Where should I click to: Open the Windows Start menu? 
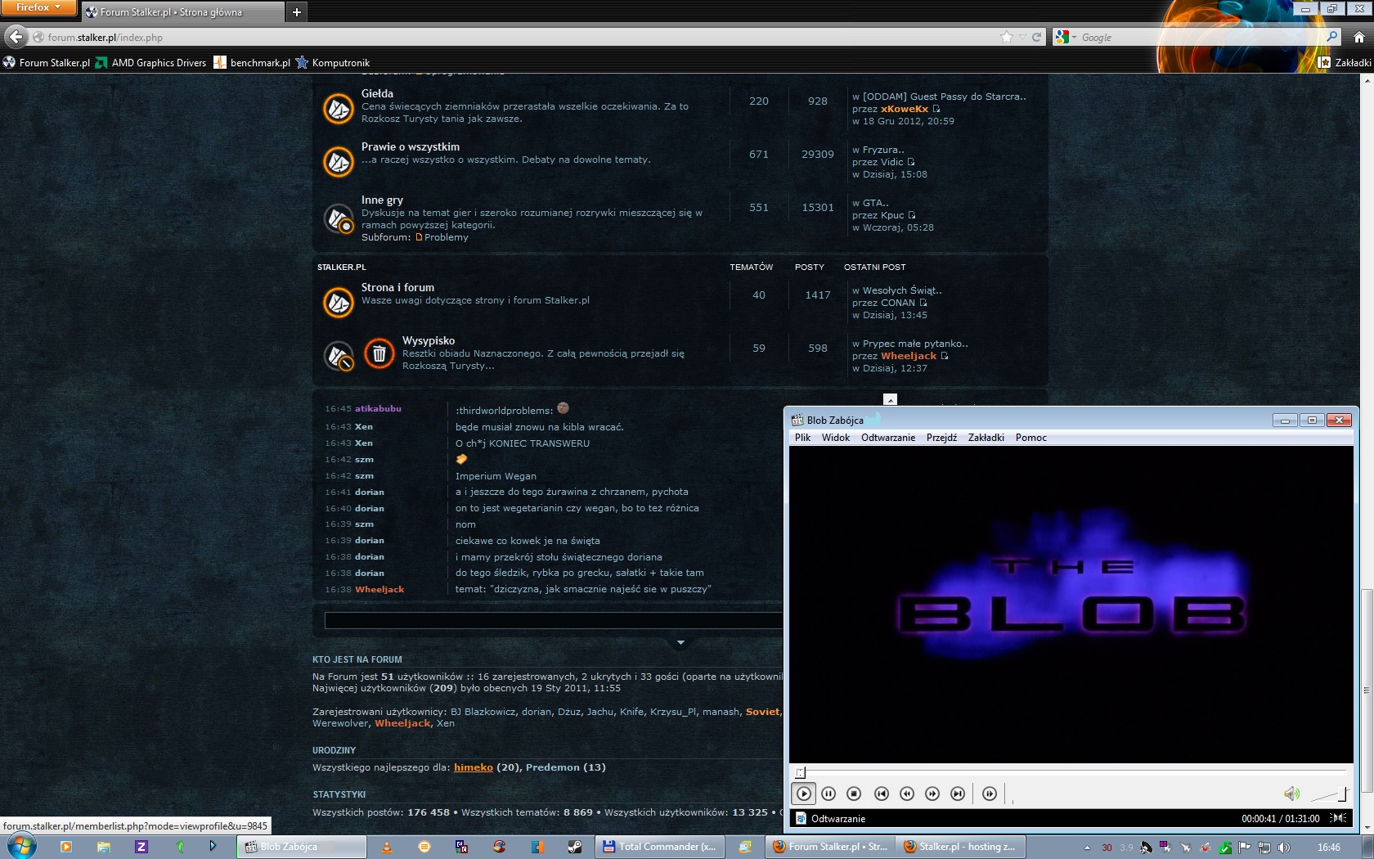coord(20,846)
